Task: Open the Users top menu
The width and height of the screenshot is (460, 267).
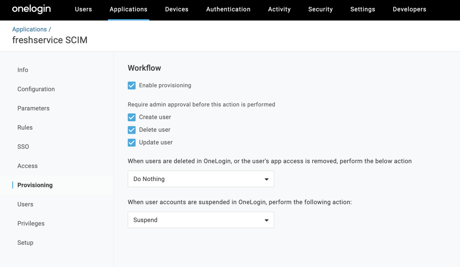Action: click(x=83, y=9)
